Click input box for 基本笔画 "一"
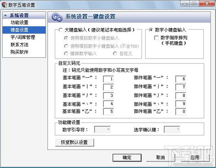 click(108, 79)
